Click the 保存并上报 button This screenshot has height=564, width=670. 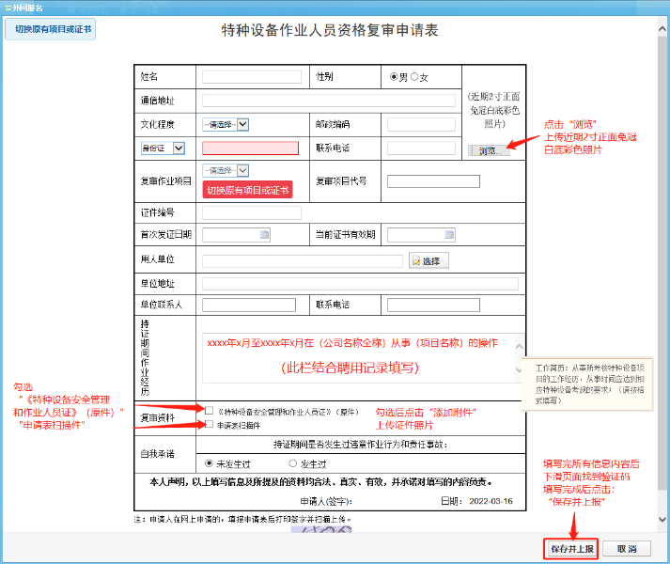click(572, 548)
